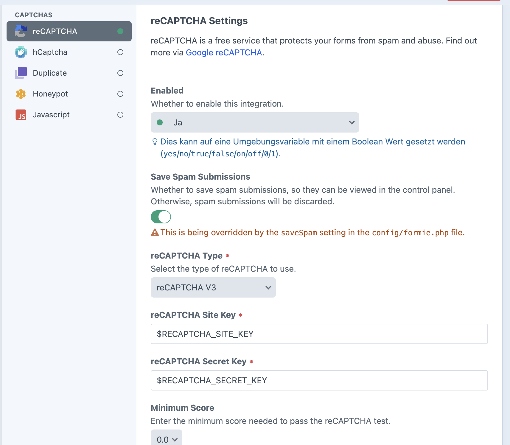Open the Enabled dropdown showing Ja

255,122
